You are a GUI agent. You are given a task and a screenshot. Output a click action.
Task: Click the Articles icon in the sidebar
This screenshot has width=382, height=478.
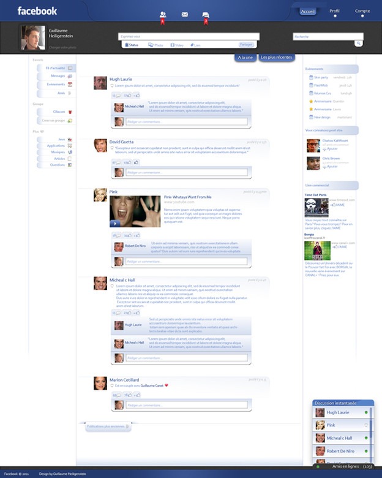(x=69, y=159)
